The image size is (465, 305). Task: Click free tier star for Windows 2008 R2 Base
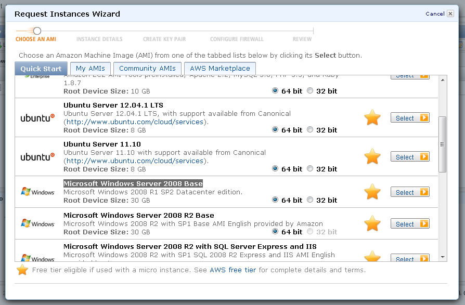[x=372, y=223]
